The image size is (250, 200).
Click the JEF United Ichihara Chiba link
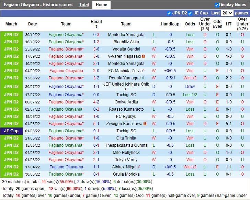[x=126, y=87]
